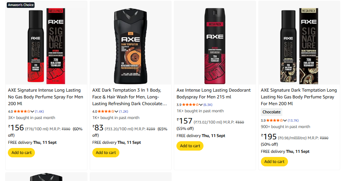Expand rating chevron for Axe Intense Deodorant
Viewport: 342px width, 181px height.
[201, 105]
